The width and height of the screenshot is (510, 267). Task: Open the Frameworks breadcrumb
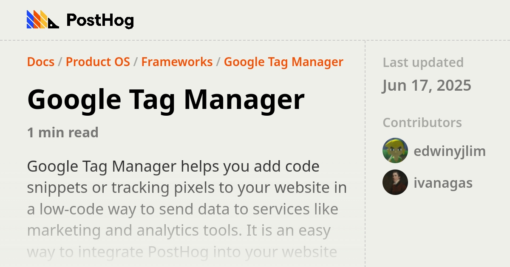point(177,62)
